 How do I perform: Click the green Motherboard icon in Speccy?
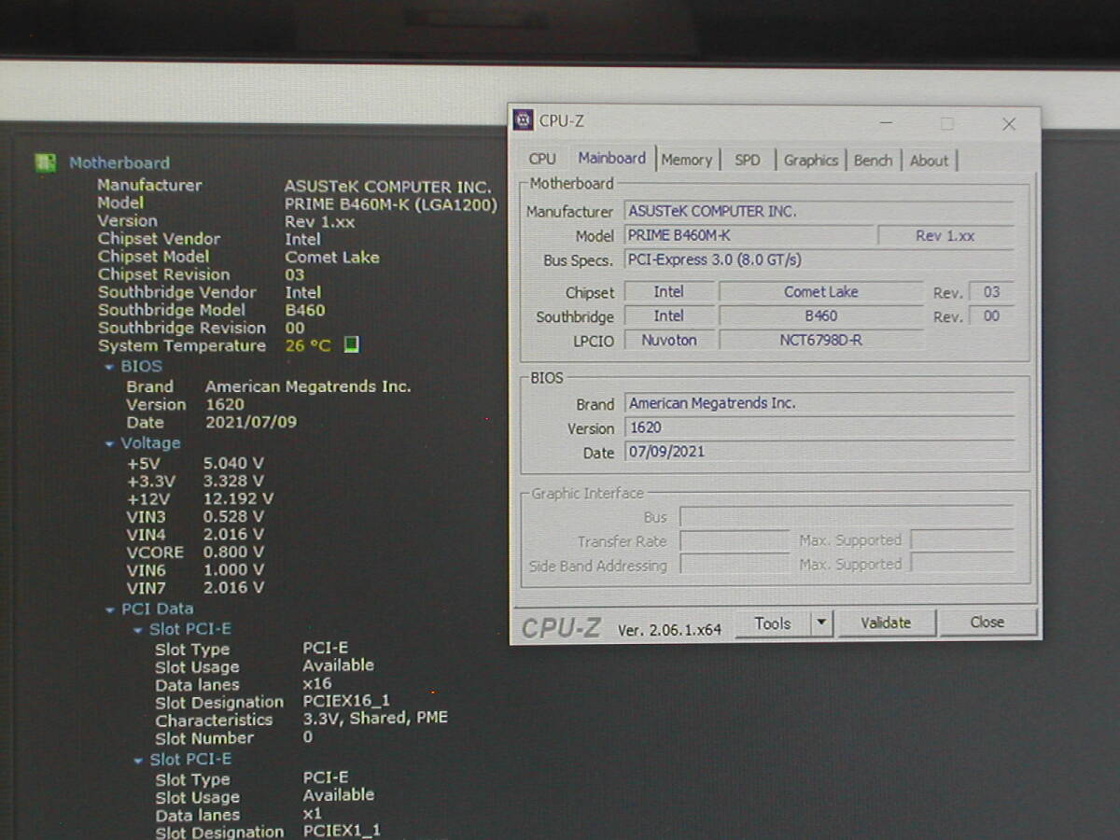click(46, 162)
